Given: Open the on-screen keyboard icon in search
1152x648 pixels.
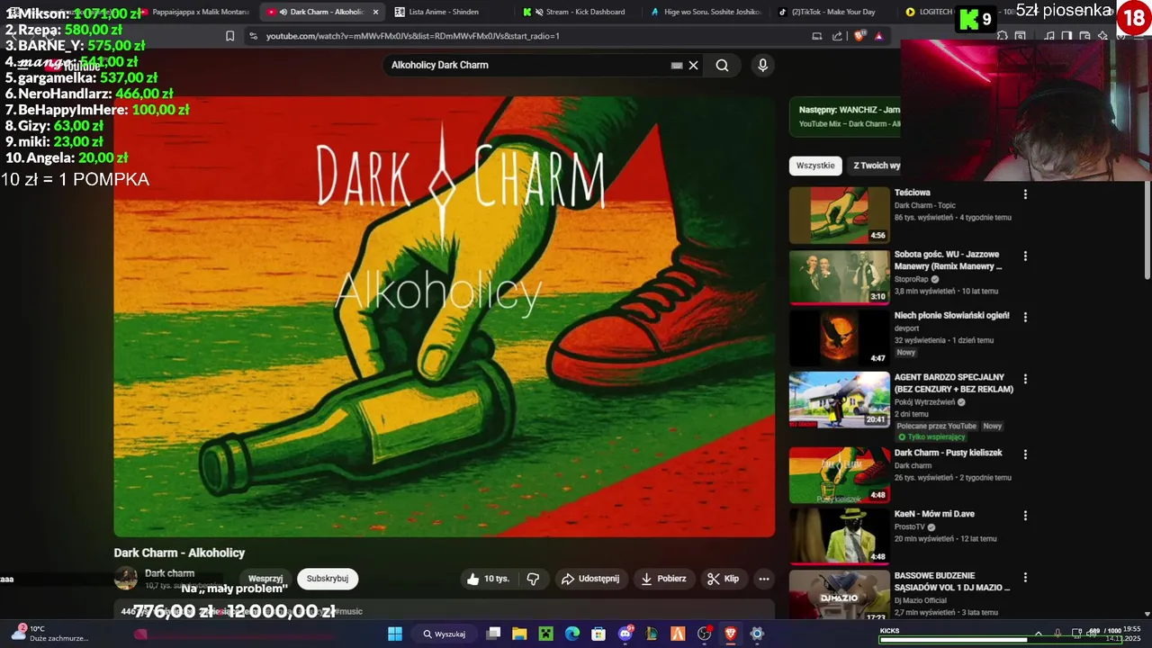Looking at the screenshot, I should coord(677,65).
